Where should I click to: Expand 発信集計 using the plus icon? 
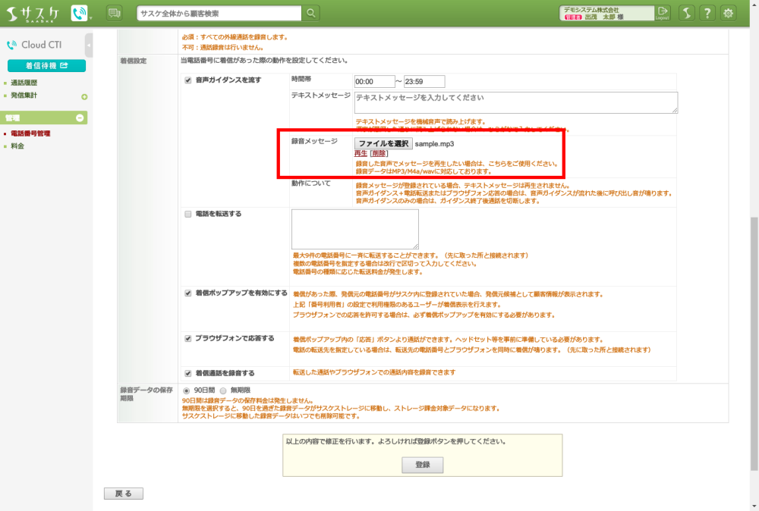84,96
